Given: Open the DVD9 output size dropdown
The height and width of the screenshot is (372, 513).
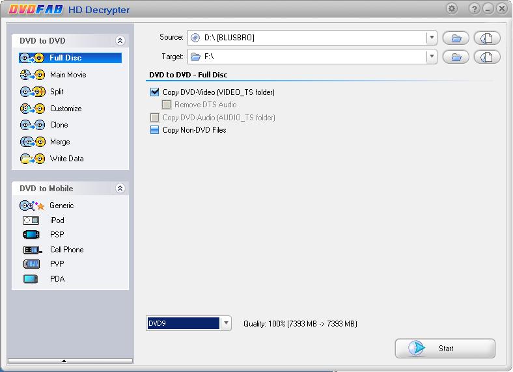Looking at the screenshot, I should [226, 323].
